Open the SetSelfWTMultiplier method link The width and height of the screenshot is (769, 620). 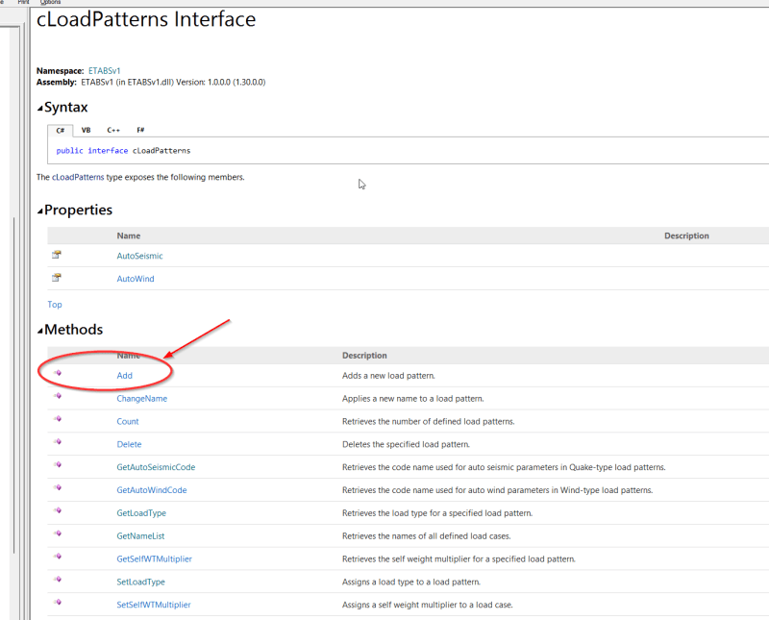pos(154,605)
